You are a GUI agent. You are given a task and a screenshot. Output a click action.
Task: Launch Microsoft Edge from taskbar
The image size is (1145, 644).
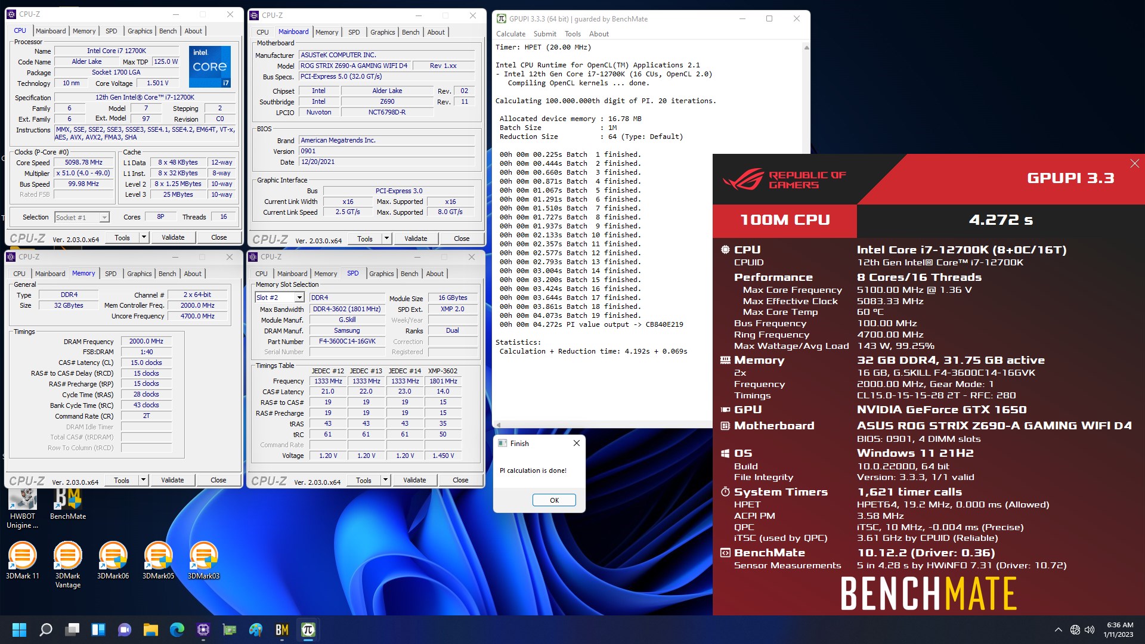click(x=177, y=630)
